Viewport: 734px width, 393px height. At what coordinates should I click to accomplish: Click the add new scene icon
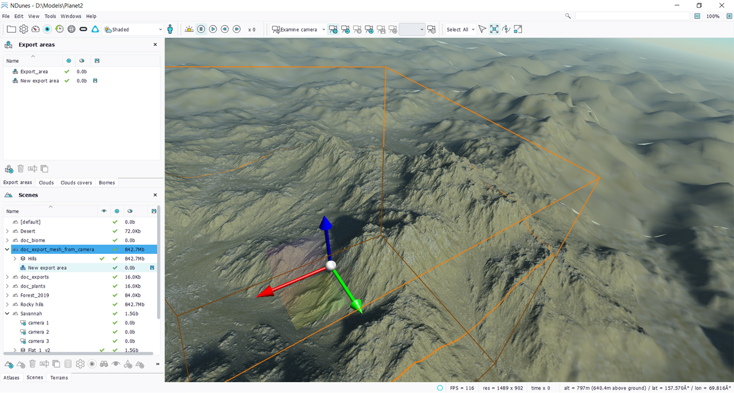click(9, 364)
